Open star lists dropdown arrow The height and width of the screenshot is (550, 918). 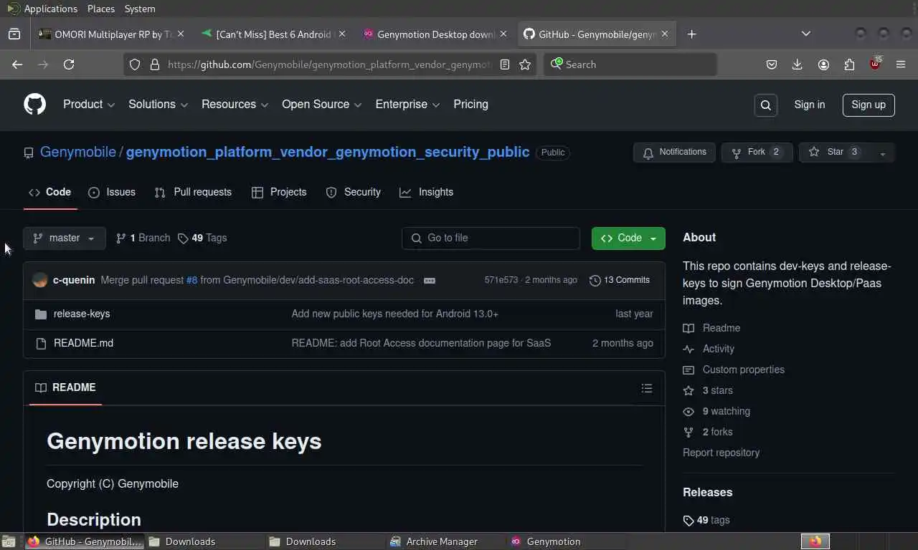(x=883, y=153)
